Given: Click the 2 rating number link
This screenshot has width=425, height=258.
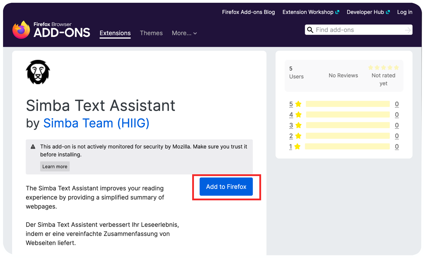Looking at the screenshot, I should [x=291, y=136].
